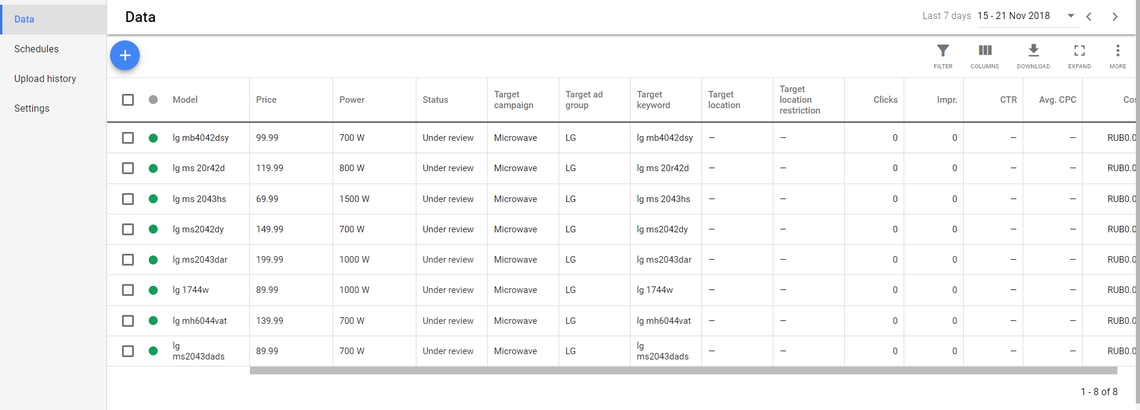
Task: Sort by the Clicks column header
Action: pyautogui.click(x=885, y=100)
